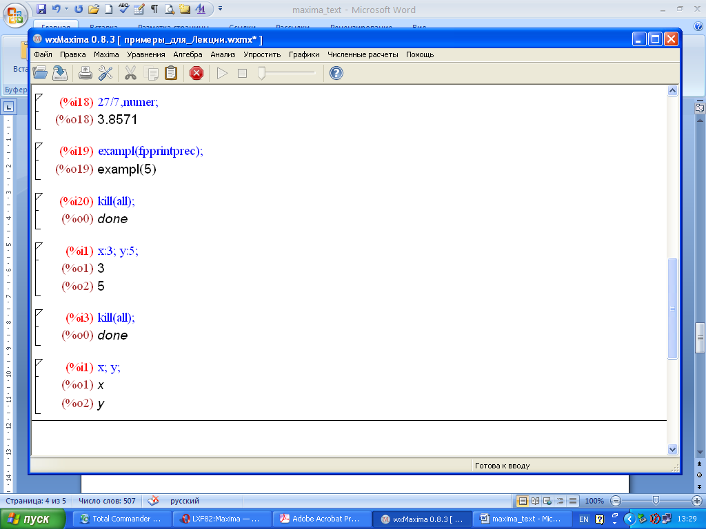Open wxMaxima help via blue question icon

coord(336,73)
